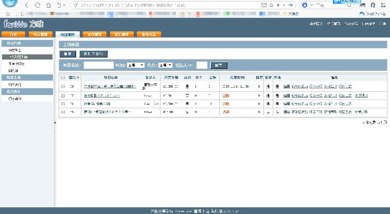
Task: Tick the checkbox for row number 17
Action: 63,95
